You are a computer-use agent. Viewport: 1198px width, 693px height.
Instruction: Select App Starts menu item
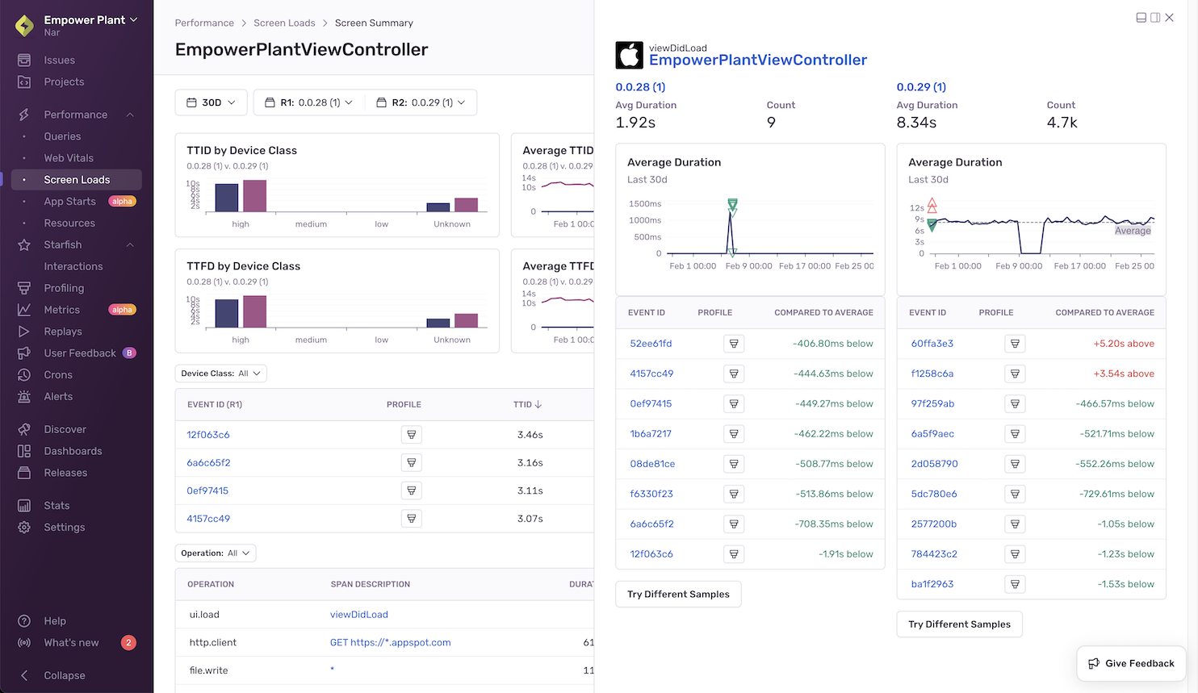(69, 202)
